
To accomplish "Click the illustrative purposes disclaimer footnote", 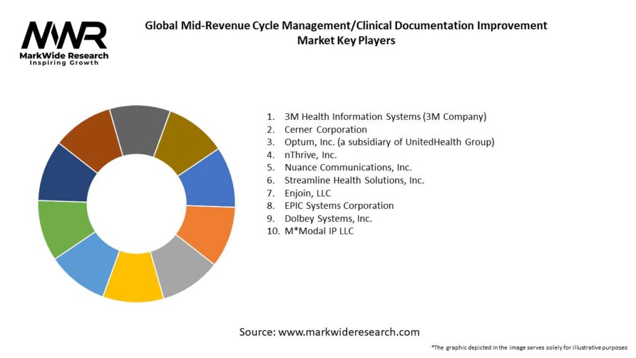I will (x=529, y=347).
